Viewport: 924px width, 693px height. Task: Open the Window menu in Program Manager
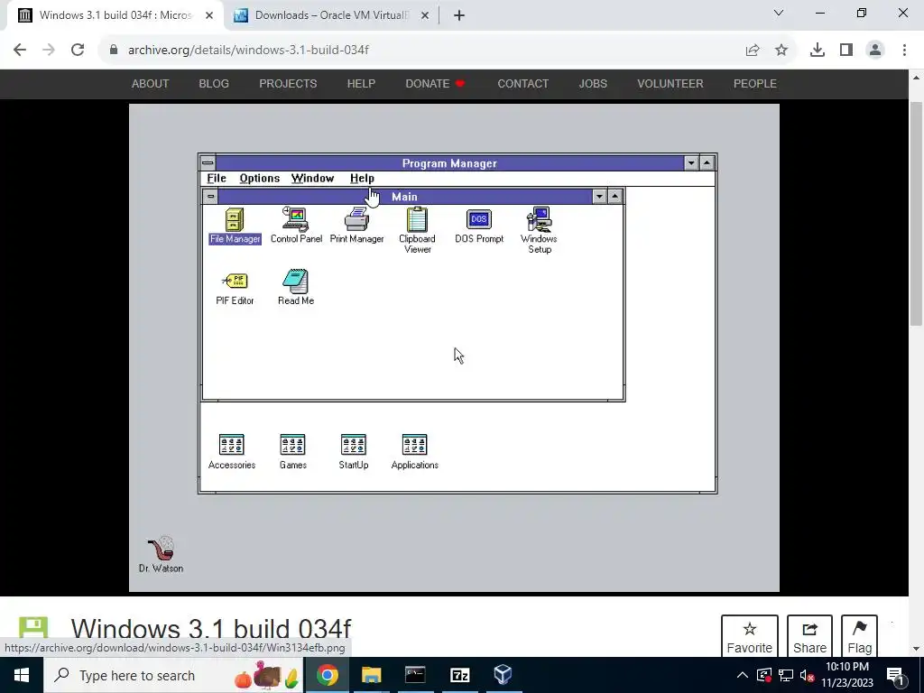pyautogui.click(x=312, y=179)
